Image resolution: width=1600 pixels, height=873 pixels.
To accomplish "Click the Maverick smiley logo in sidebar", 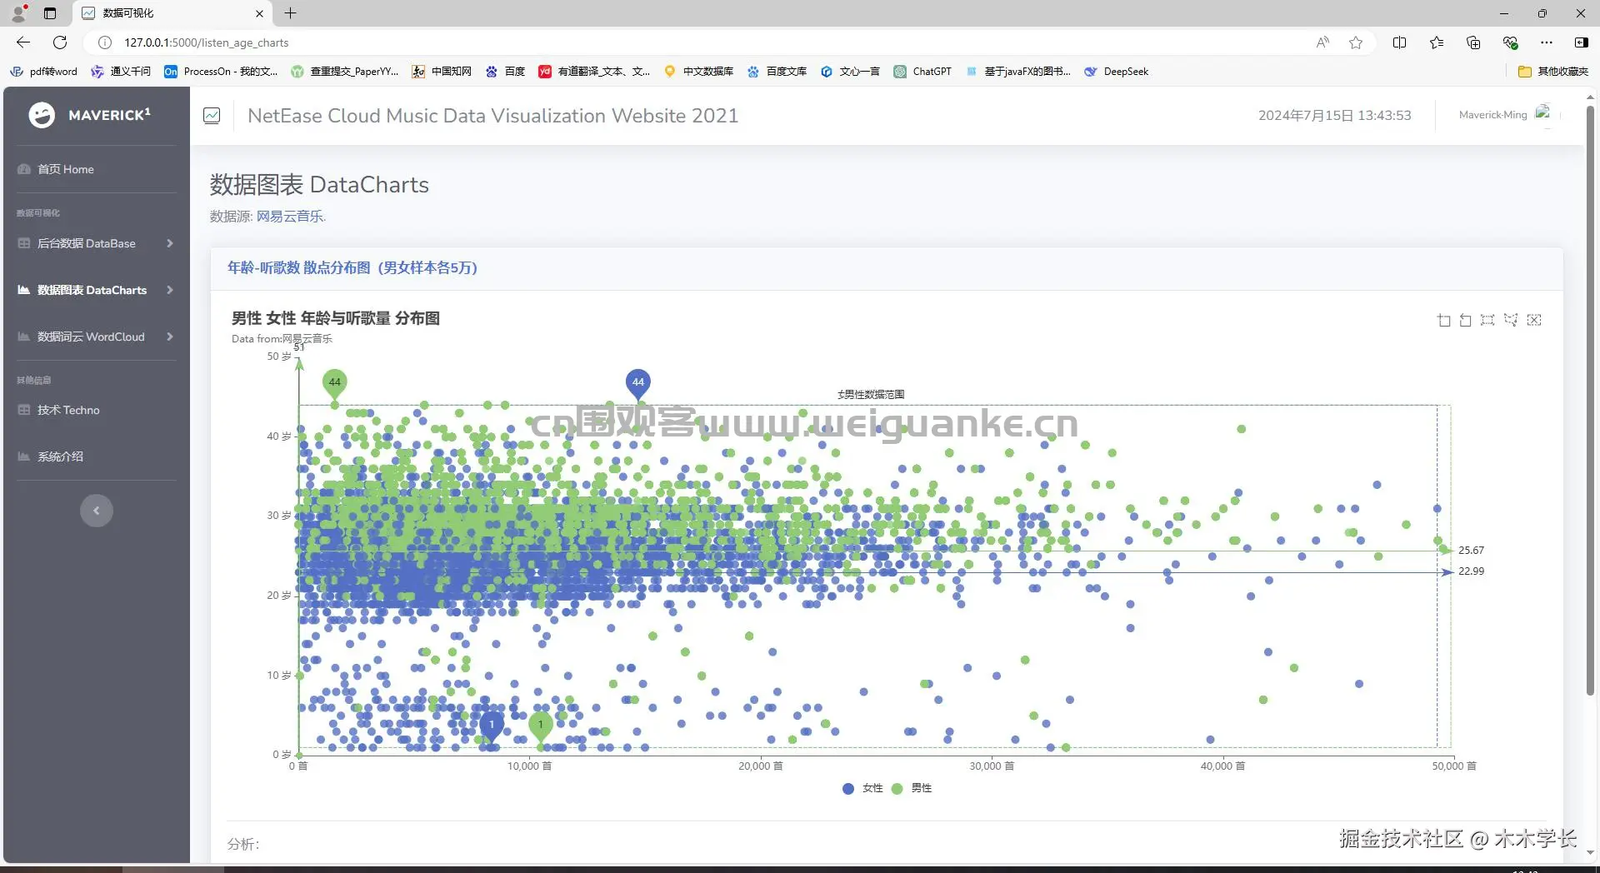I will point(42,115).
